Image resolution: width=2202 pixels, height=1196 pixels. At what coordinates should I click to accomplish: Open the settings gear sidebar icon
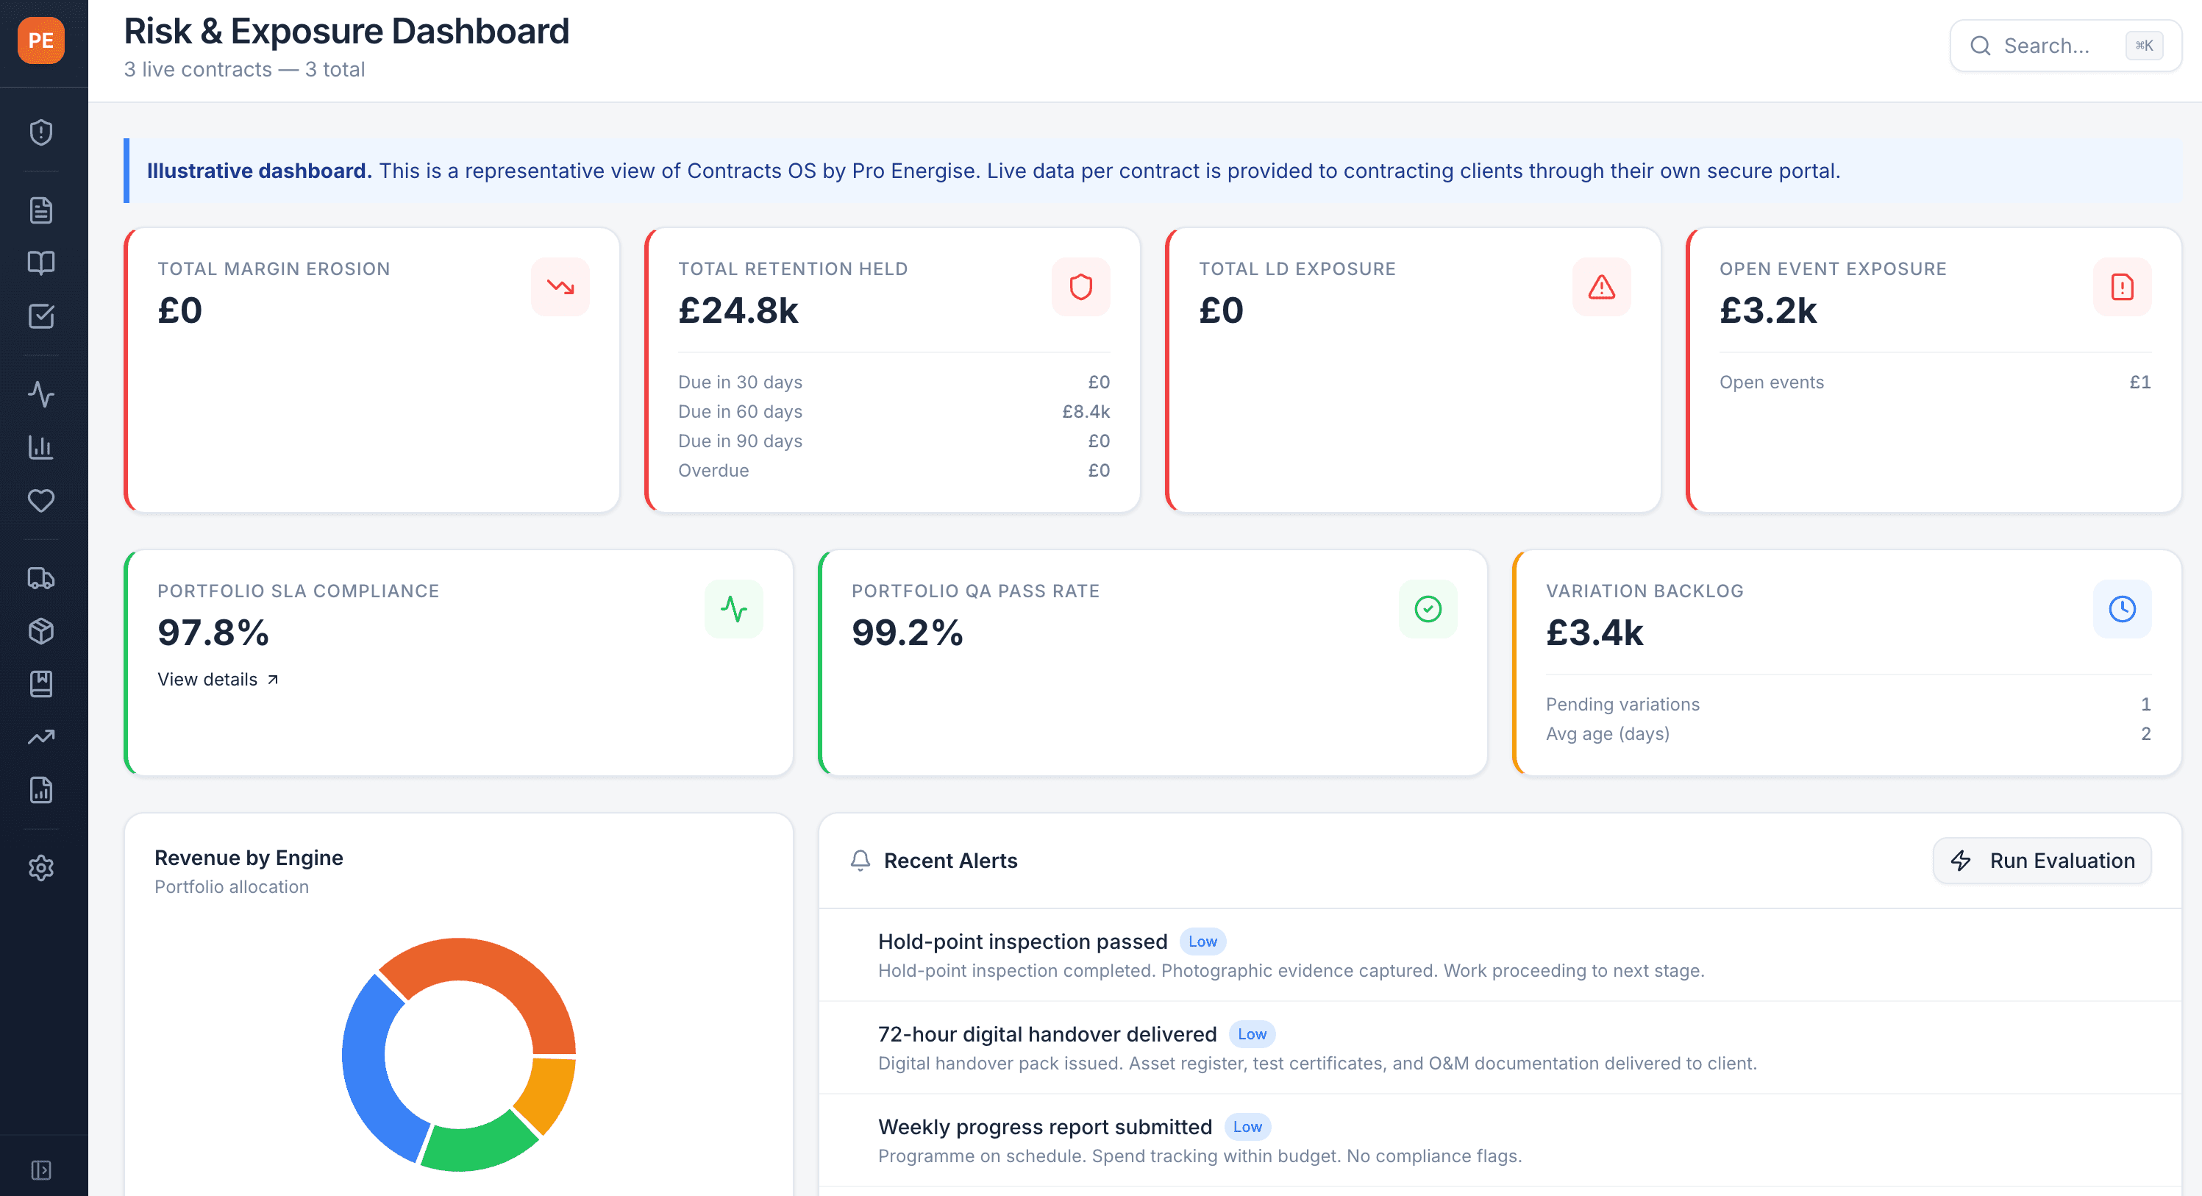41,868
